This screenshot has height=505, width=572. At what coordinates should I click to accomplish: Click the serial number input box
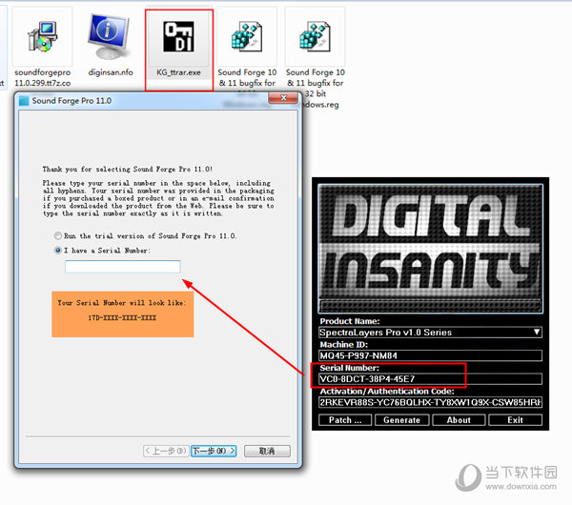(x=123, y=267)
